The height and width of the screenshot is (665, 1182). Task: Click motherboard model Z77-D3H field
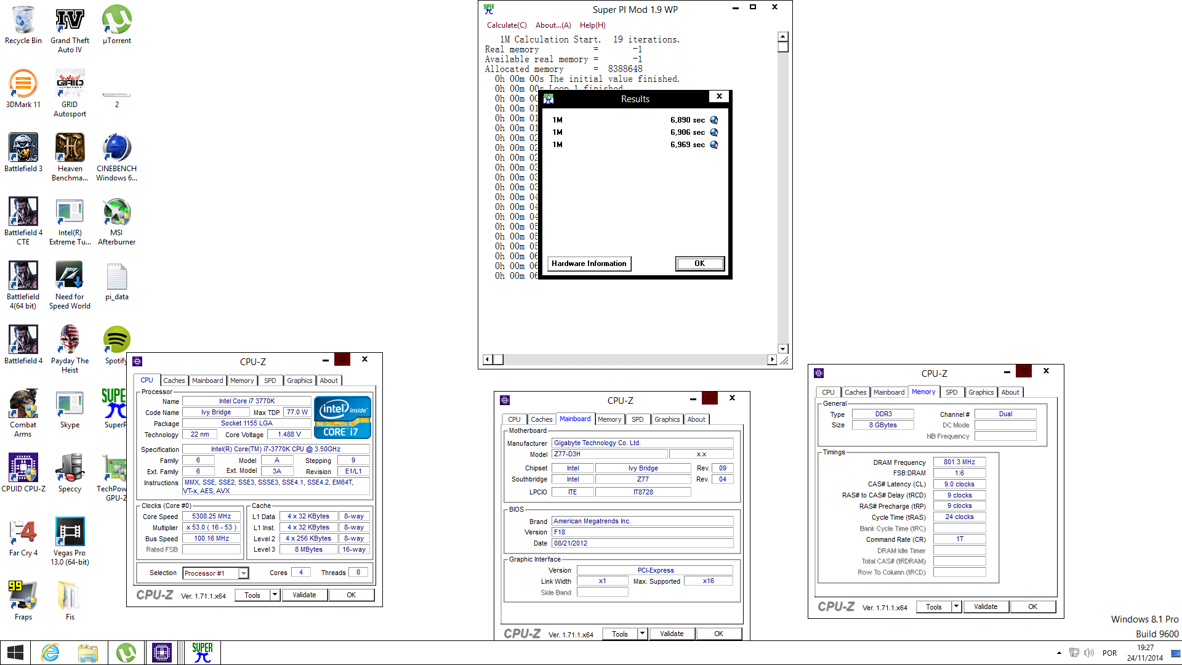(609, 454)
